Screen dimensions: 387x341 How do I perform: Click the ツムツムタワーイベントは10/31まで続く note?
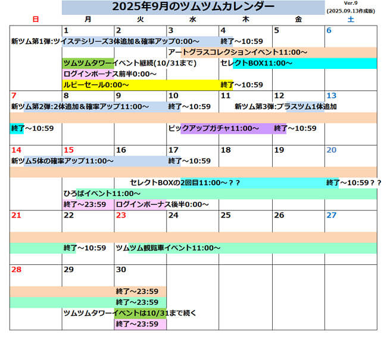[130, 313]
